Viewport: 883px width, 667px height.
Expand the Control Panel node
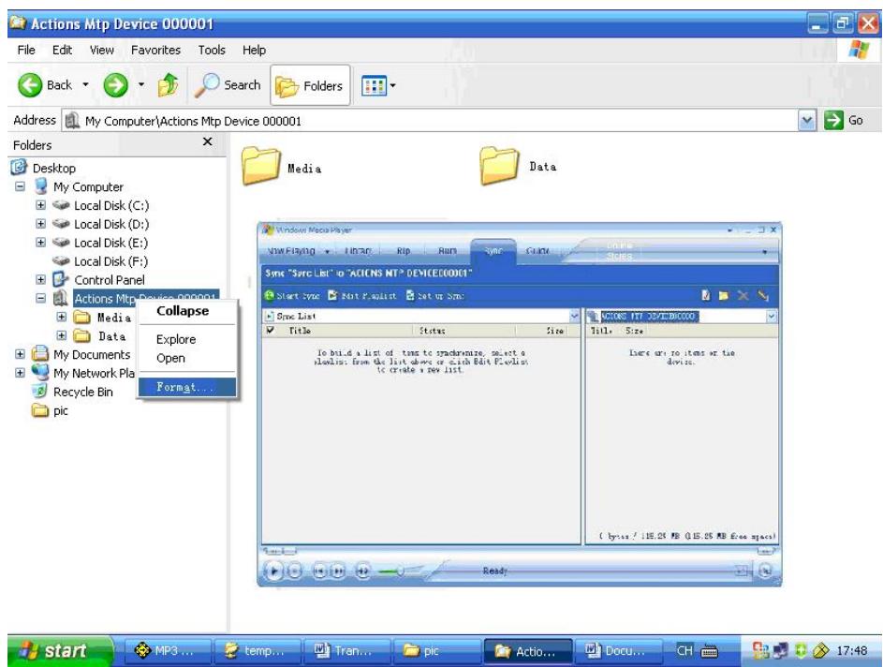click(40, 279)
